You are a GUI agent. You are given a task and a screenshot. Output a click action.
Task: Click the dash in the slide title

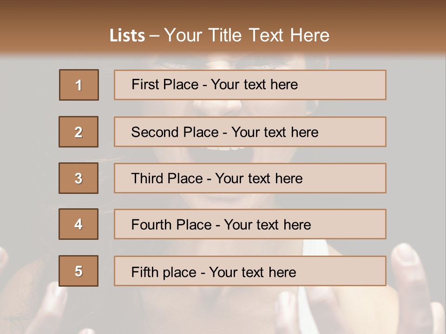coord(155,36)
